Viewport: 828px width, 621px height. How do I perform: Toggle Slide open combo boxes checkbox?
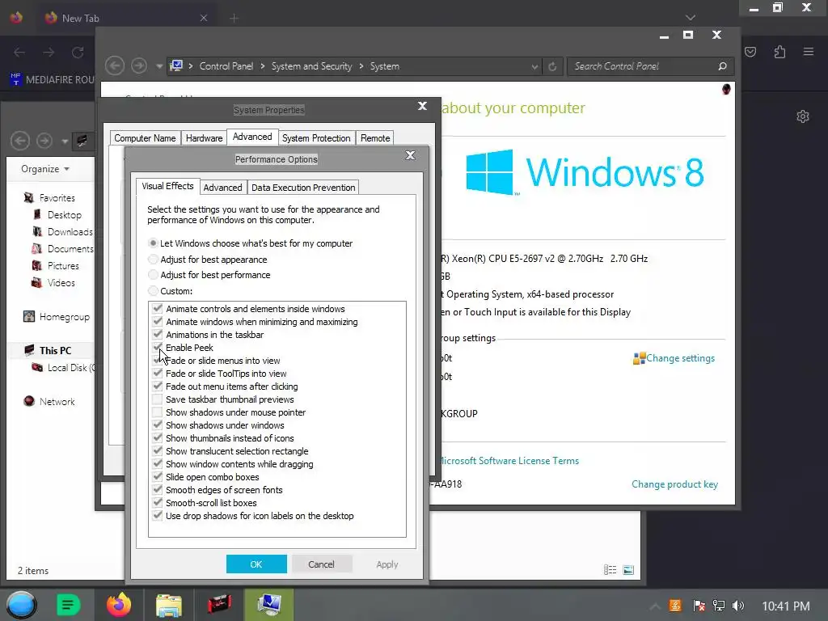[158, 477]
